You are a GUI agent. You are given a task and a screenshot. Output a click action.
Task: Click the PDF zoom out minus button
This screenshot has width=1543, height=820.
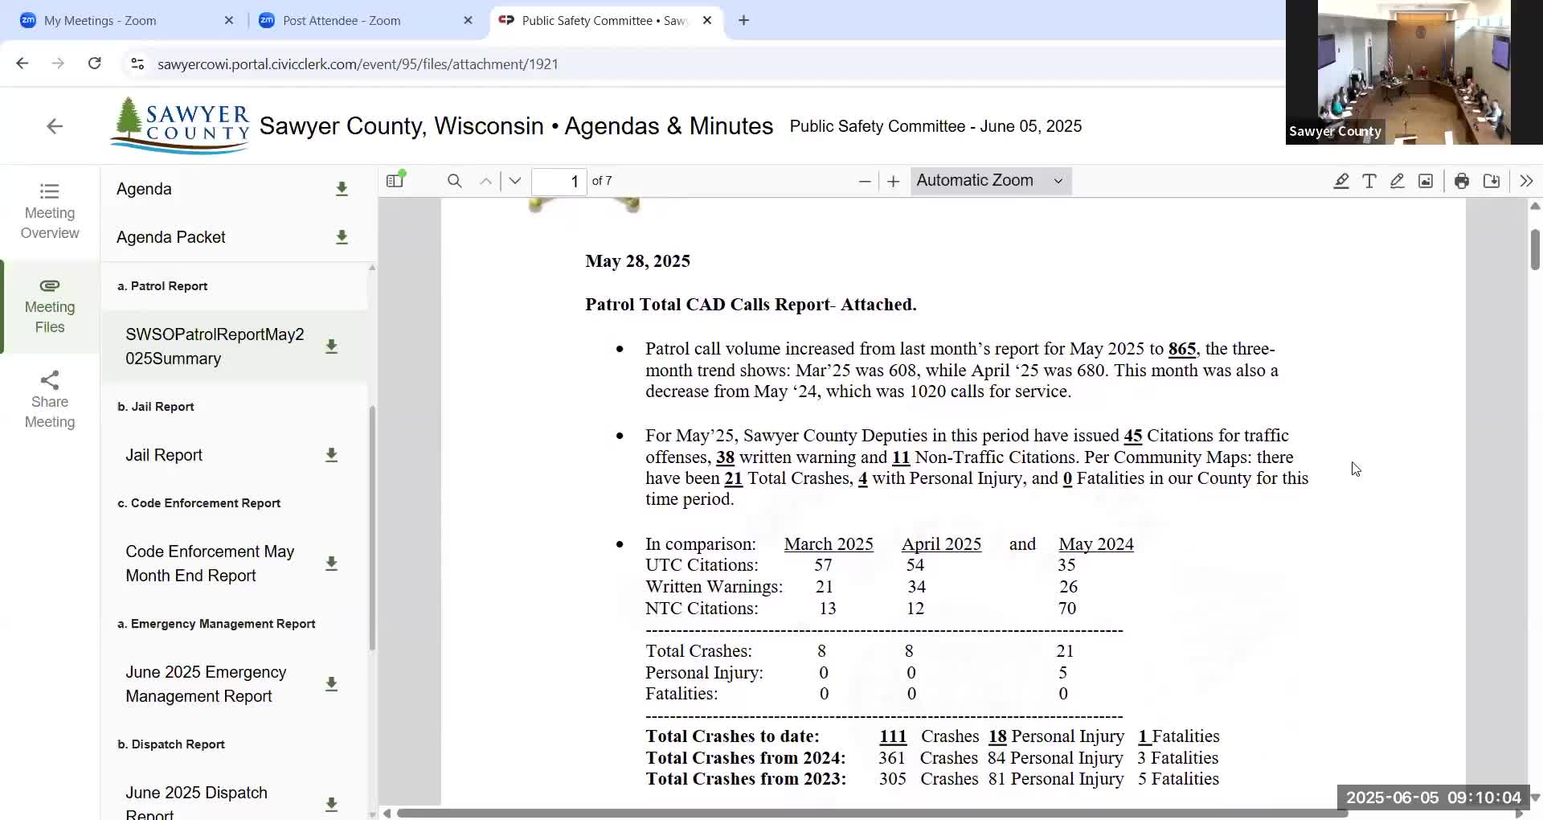click(x=865, y=181)
